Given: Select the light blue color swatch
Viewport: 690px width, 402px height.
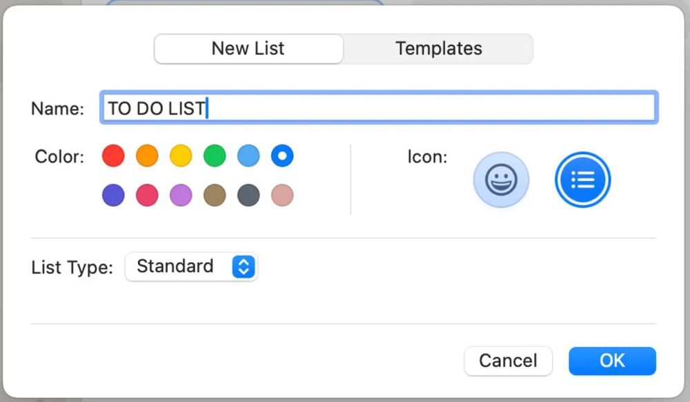Looking at the screenshot, I should 248,156.
